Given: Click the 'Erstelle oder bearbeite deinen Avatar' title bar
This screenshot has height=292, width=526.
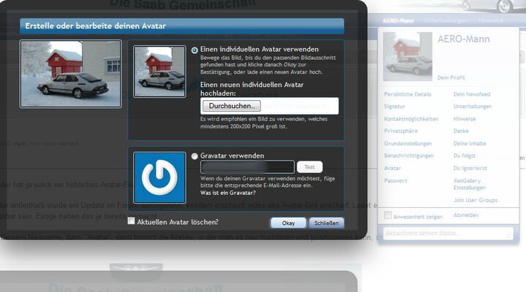Looking at the screenshot, I should click(182, 26).
